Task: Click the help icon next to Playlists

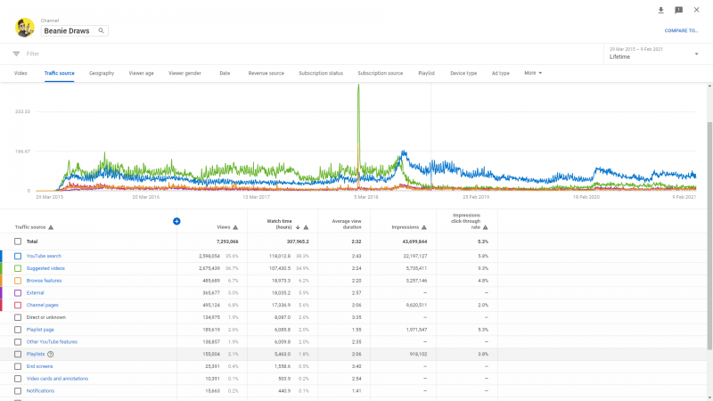Action: tap(51, 354)
